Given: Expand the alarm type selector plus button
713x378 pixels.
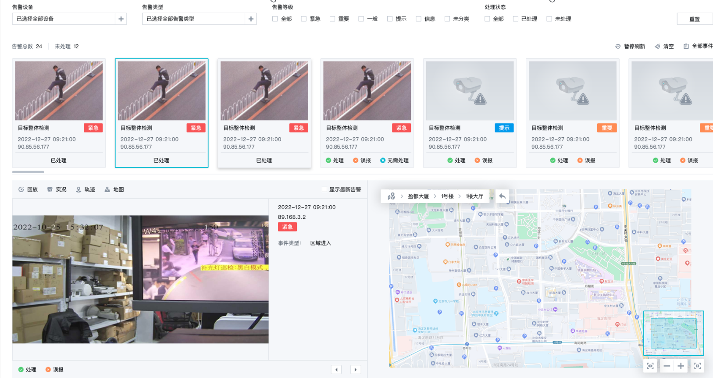Looking at the screenshot, I should coord(251,19).
